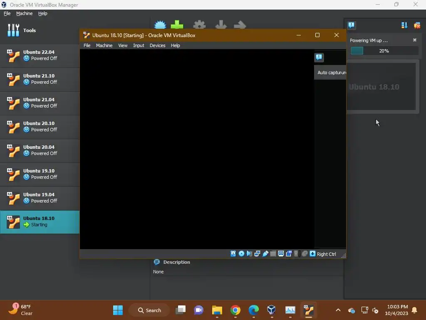Dismiss the Powering VM up notification
This screenshot has height=320, width=426.
tap(415, 40)
